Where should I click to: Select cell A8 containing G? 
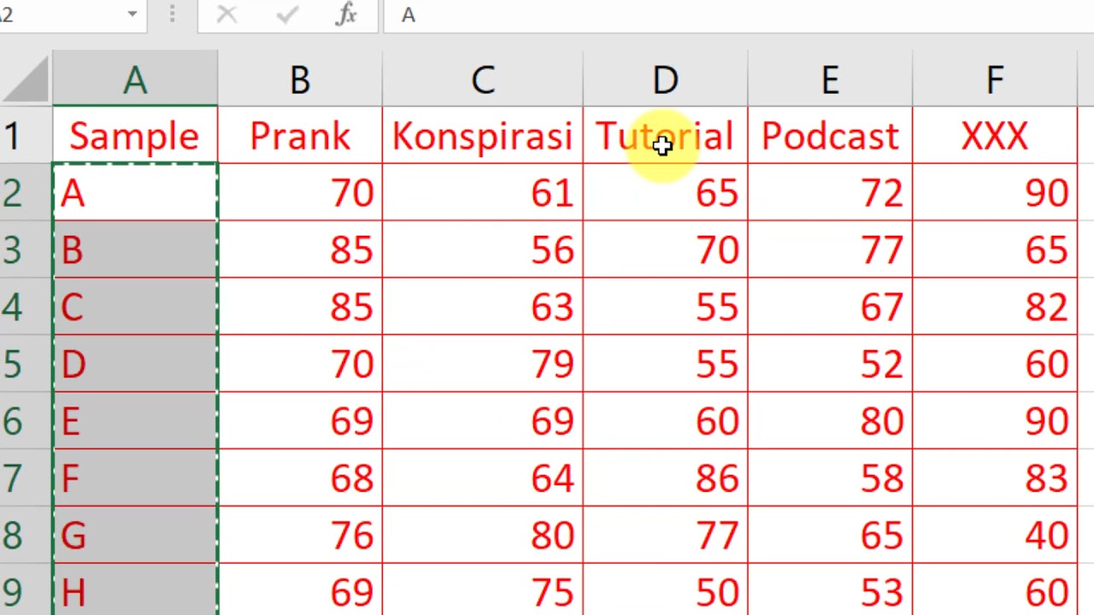[x=135, y=535]
